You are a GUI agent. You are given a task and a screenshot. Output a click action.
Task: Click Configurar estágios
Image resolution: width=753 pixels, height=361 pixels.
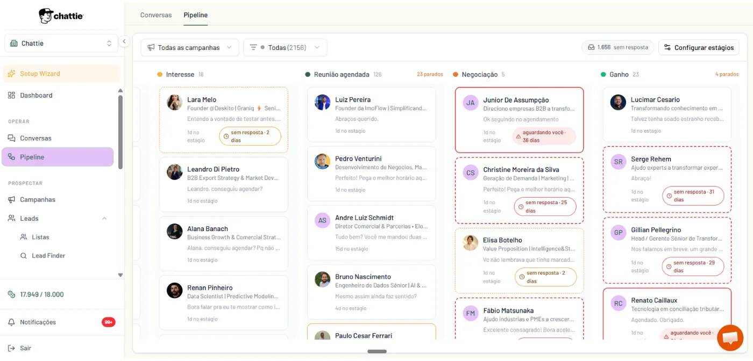[699, 47]
